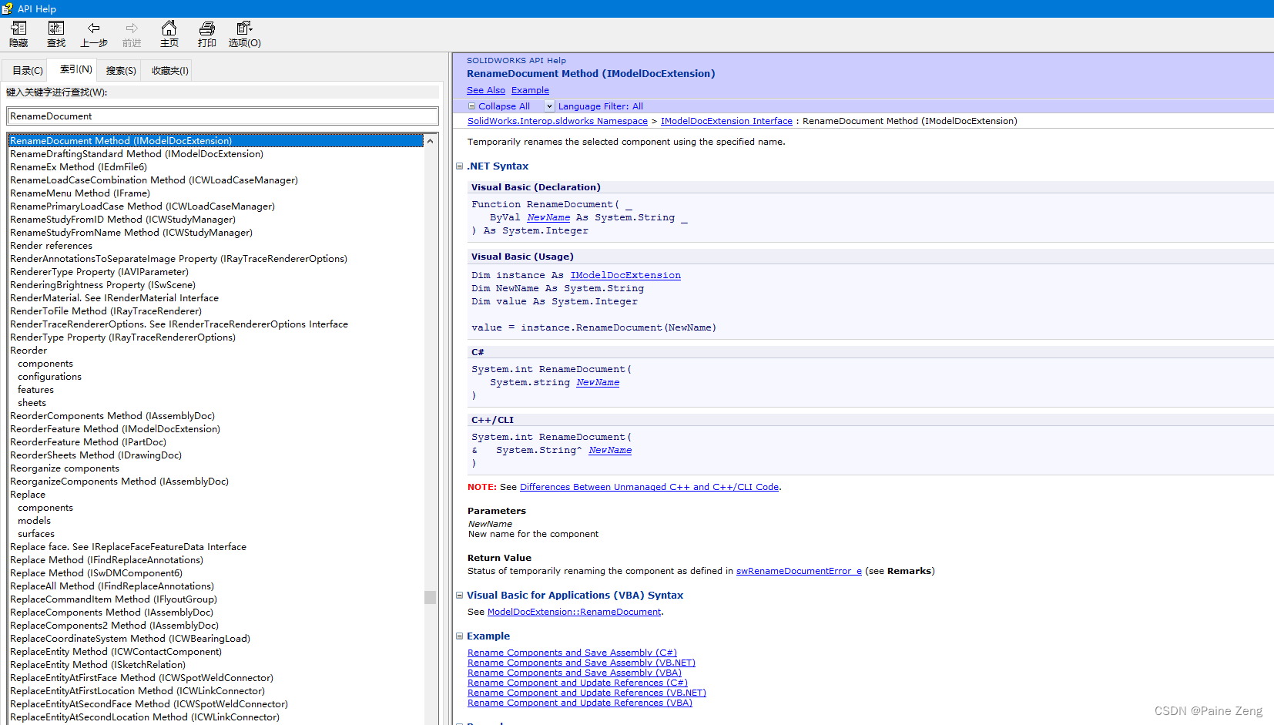1274x725 pixels.
Task: Switch to the 目录(C) tab
Action: pyautogui.click(x=28, y=71)
